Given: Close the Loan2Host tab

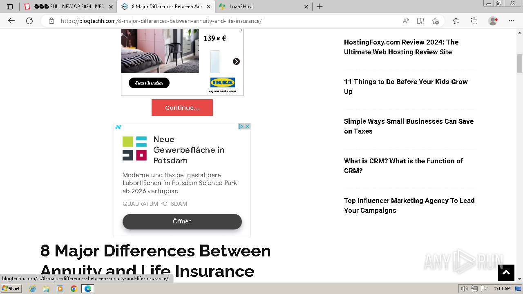Looking at the screenshot, I should (x=306, y=7).
